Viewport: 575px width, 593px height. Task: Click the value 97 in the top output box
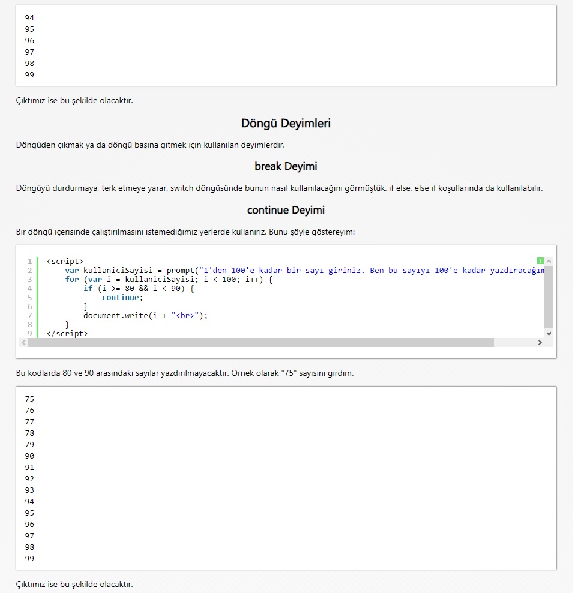point(29,52)
